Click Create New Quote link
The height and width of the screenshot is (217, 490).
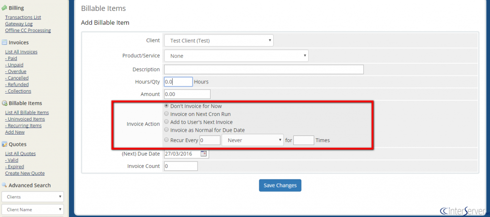pyautogui.click(x=25, y=173)
